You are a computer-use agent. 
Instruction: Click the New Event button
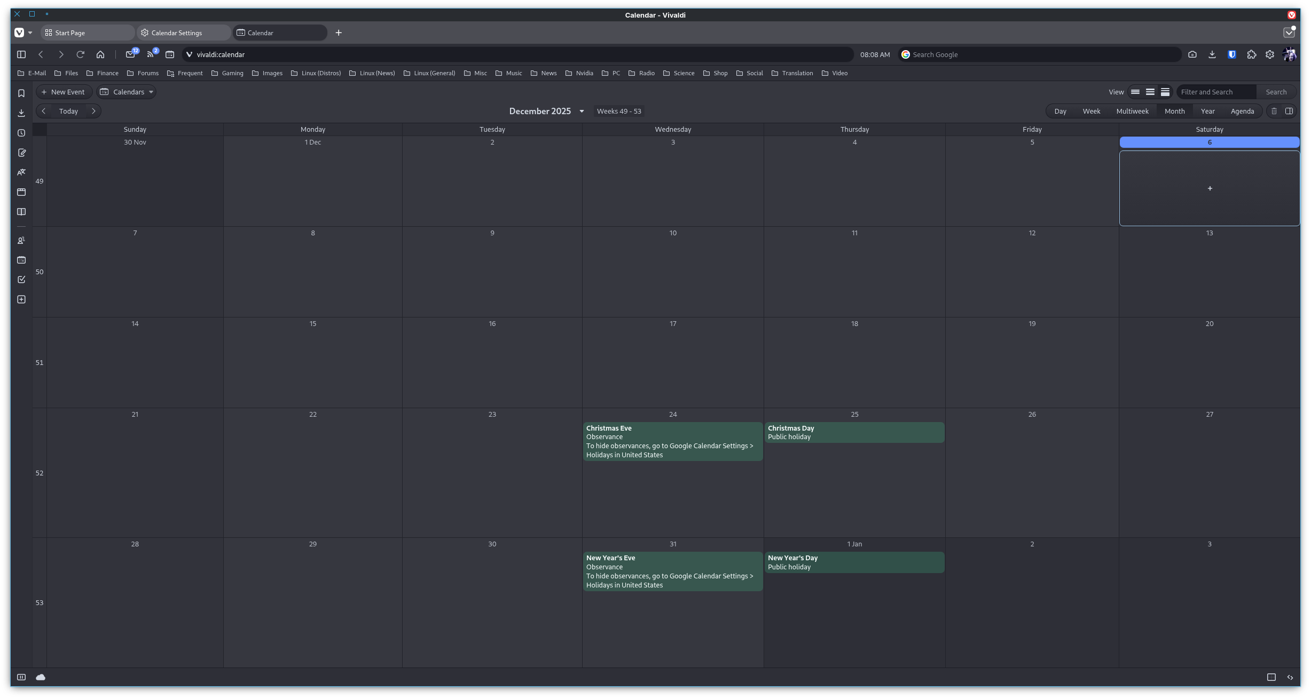tap(64, 92)
